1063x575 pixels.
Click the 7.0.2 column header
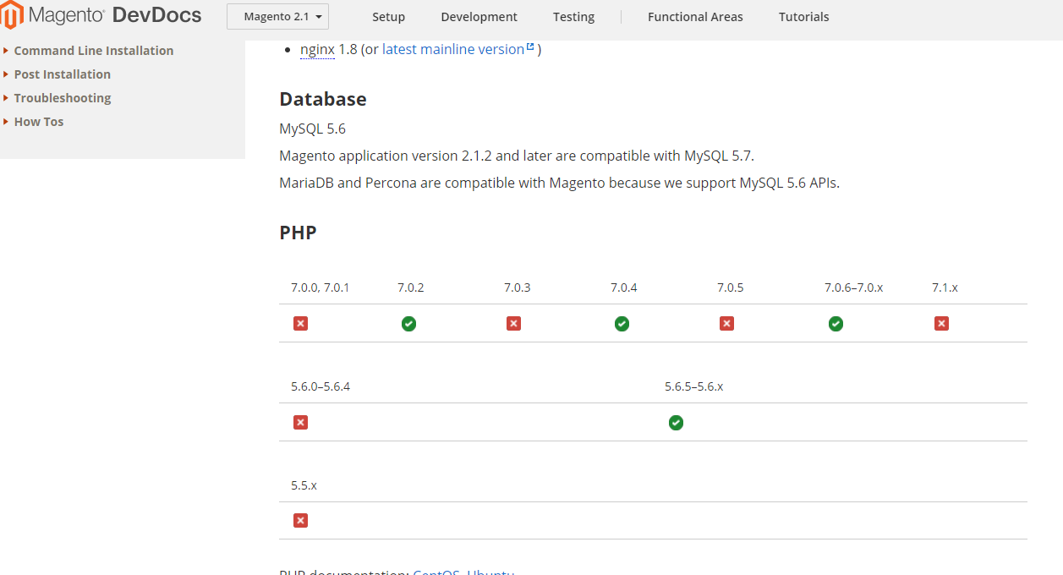[x=411, y=287]
